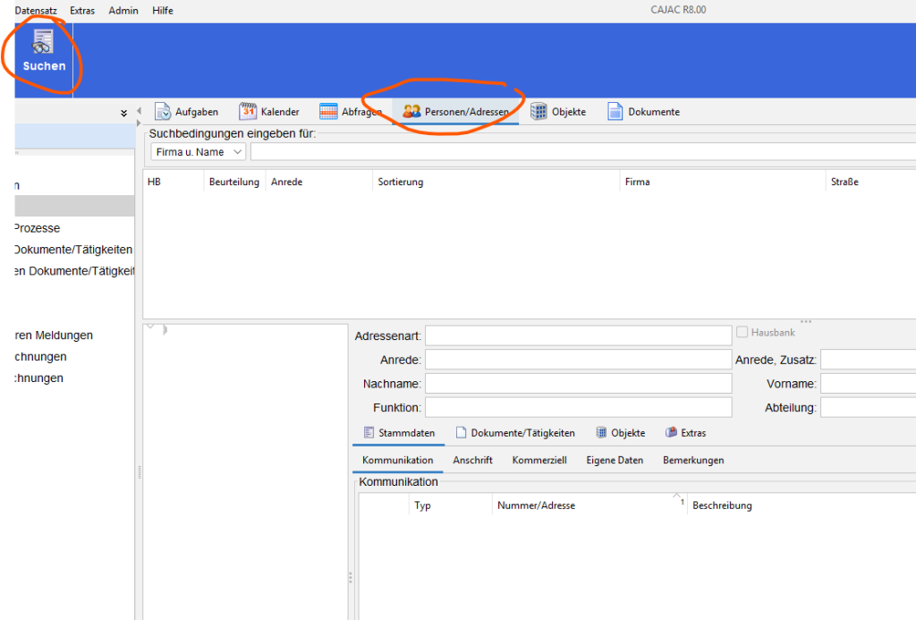The height and width of the screenshot is (620, 916).
Task: Open the Aufgaben tab icon
Action: 163,112
